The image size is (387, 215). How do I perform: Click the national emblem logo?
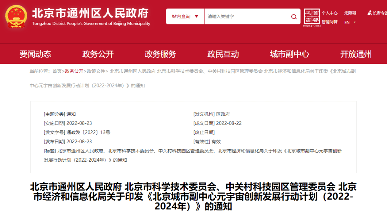pos(16,17)
